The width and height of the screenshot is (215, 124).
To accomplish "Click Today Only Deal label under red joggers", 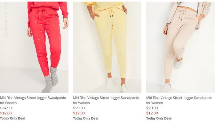I will point(12,118).
